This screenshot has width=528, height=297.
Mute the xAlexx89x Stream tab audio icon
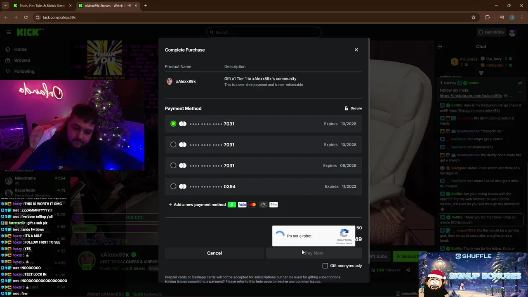129,6
